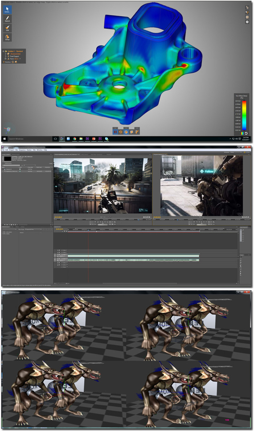Viewport: 254px width, 432px height.
Task: Expand the Force tree node
Action: tap(5, 59)
